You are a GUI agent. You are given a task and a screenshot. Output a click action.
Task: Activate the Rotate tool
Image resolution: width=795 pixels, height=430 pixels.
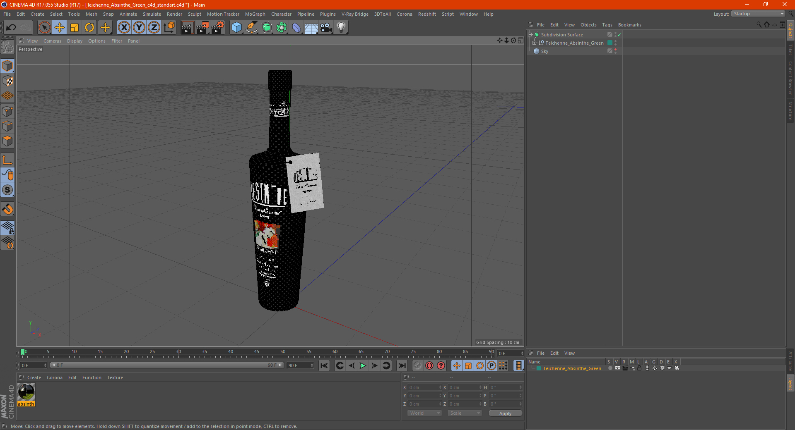[x=89, y=28]
